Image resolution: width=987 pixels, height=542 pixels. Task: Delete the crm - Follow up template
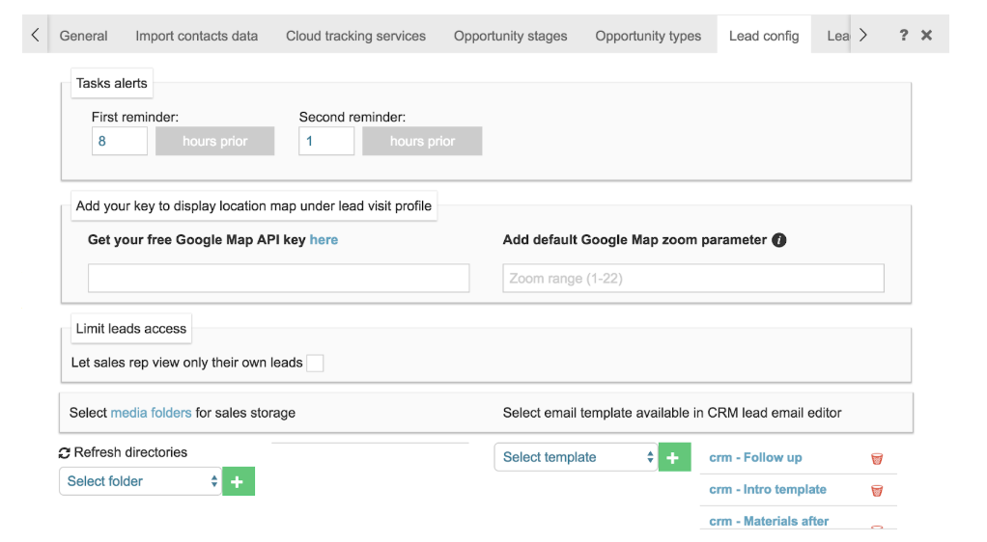[x=877, y=459]
